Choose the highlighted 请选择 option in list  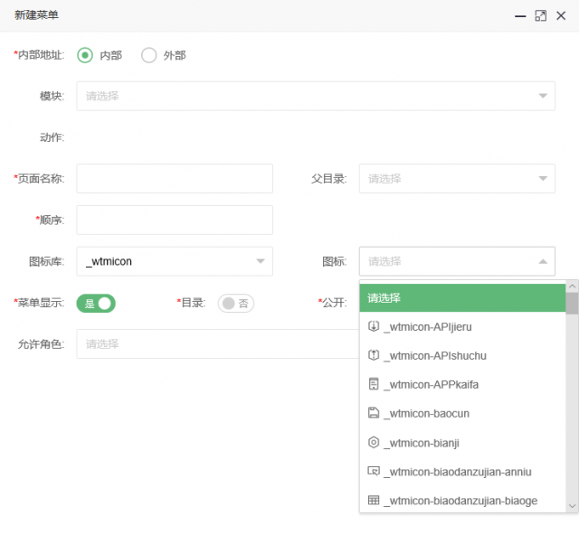(462, 297)
